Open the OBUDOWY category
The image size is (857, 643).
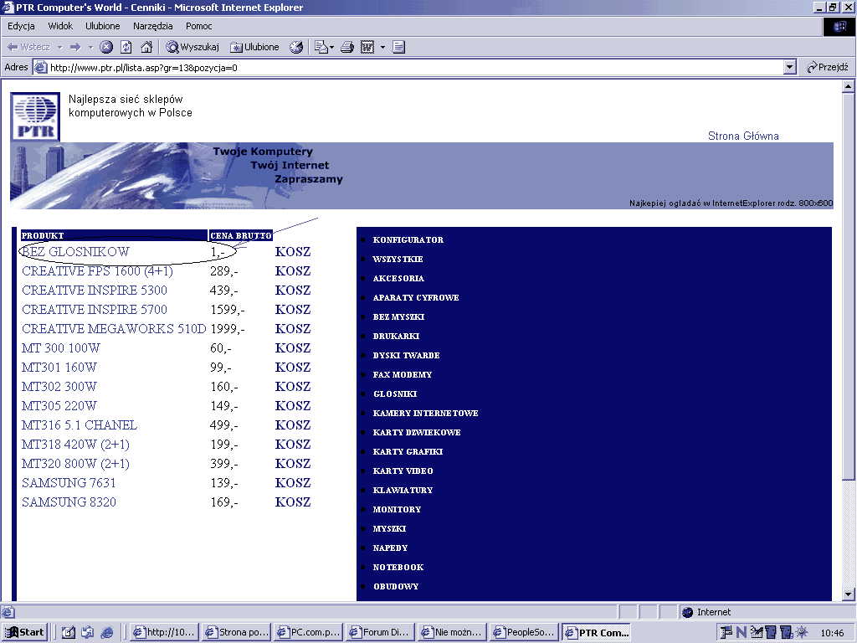point(396,586)
